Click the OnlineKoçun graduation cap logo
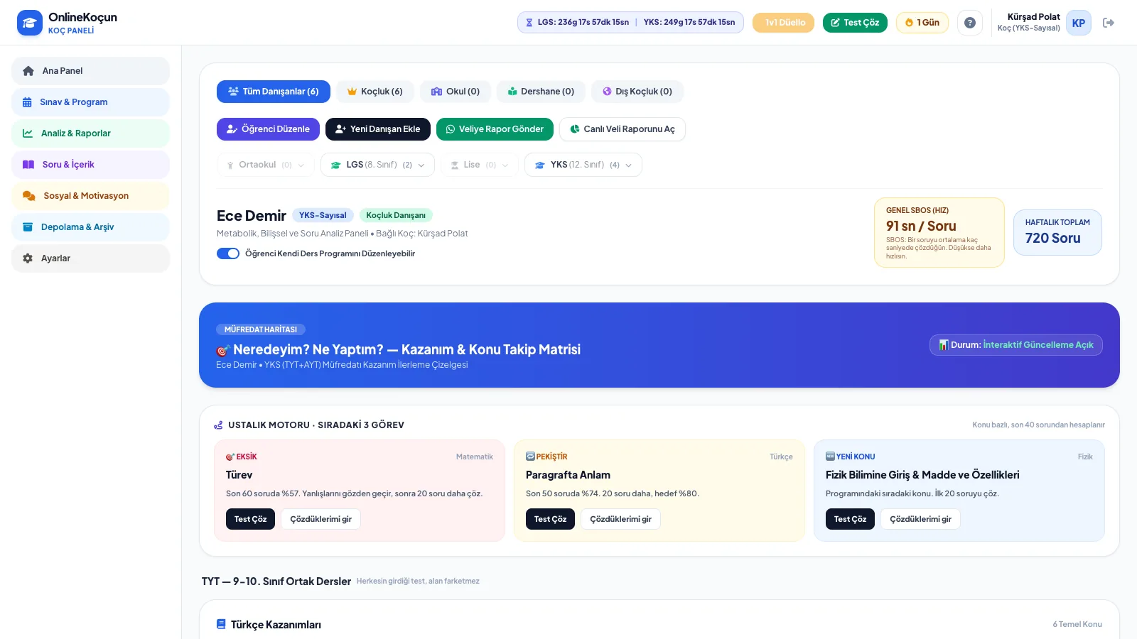 coord(29,23)
